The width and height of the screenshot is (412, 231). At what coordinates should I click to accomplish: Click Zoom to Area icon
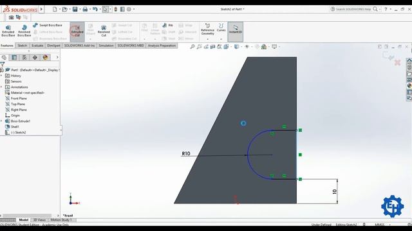click(x=199, y=47)
